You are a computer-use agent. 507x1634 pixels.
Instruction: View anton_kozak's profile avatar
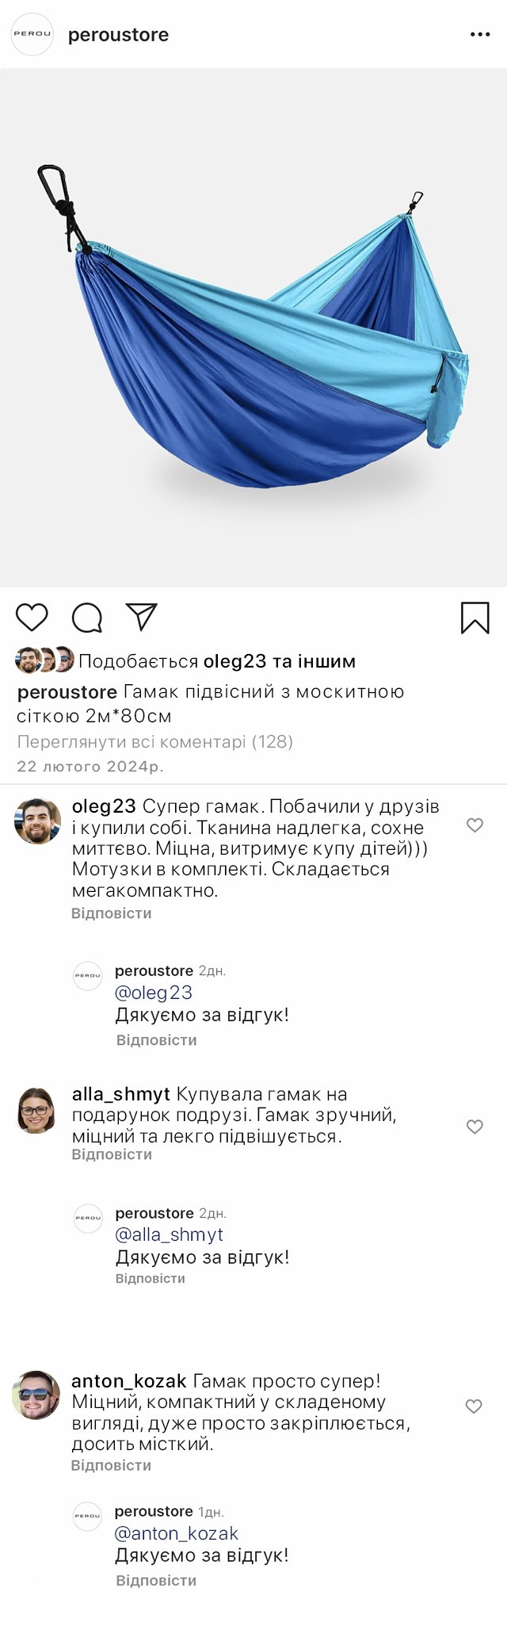pos(36,1395)
